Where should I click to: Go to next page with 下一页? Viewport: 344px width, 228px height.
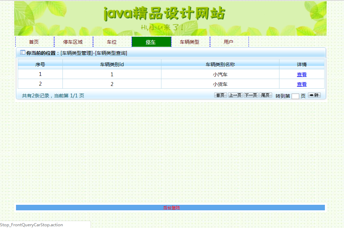251,95
